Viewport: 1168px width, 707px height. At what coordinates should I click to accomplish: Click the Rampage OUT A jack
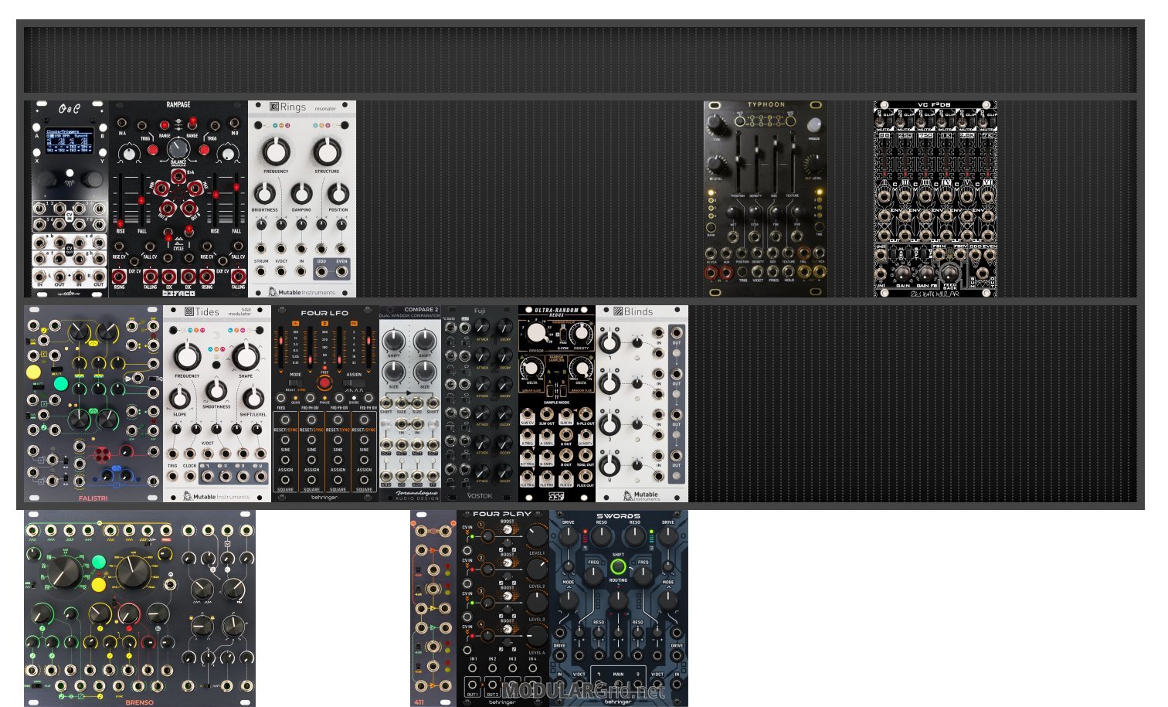pos(166,209)
